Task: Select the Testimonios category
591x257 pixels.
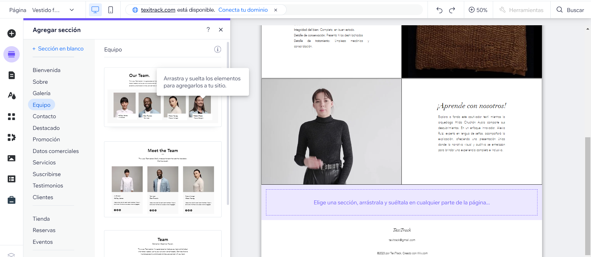Action: (48, 186)
